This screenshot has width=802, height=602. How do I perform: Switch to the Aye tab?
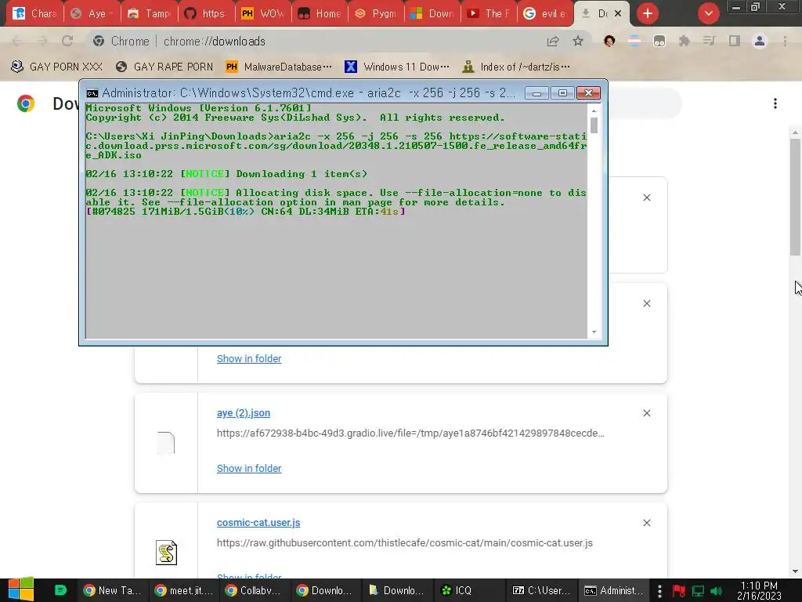tap(92, 13)
